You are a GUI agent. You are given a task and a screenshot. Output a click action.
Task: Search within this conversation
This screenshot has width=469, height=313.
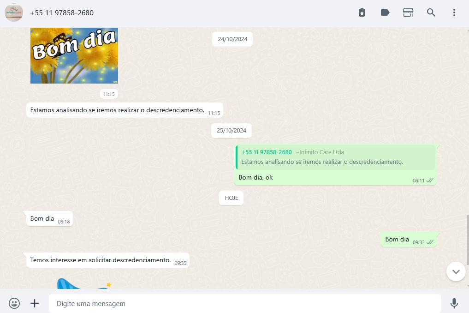coord(431,12)
